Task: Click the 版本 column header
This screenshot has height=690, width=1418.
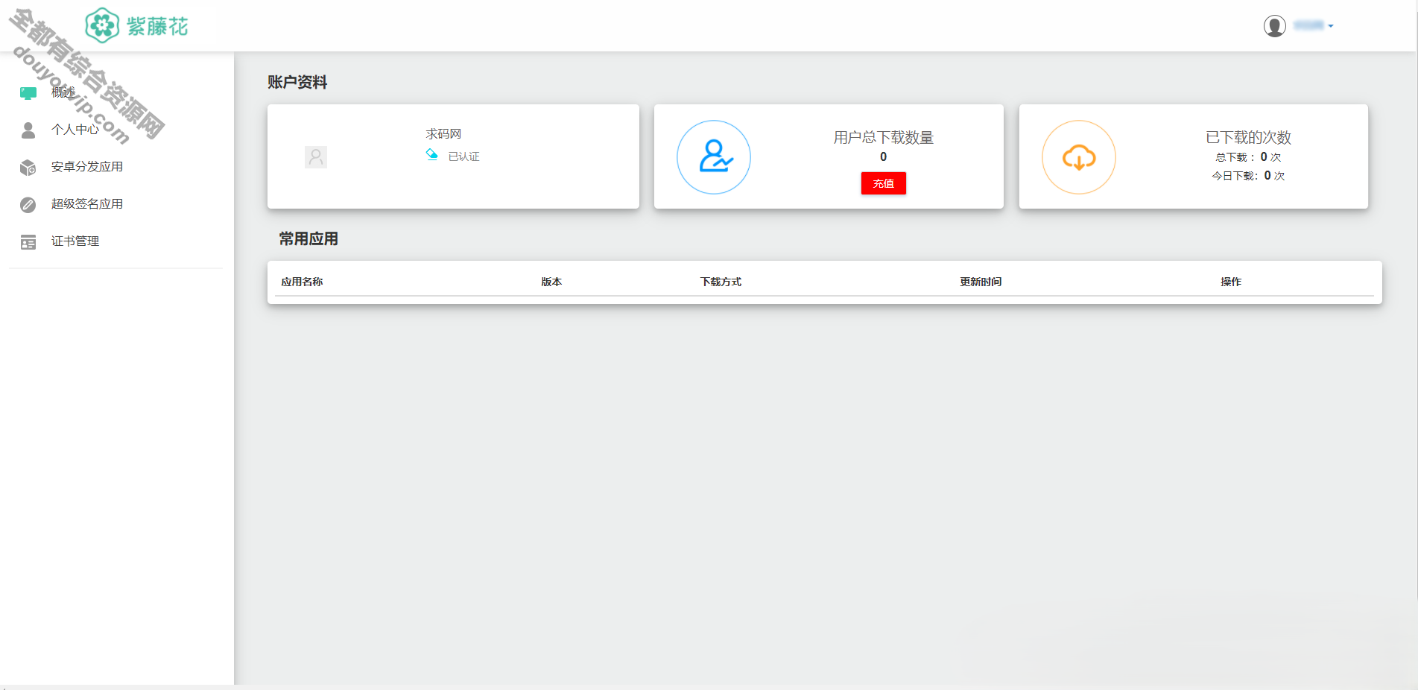Action: [x=551, y=282]
